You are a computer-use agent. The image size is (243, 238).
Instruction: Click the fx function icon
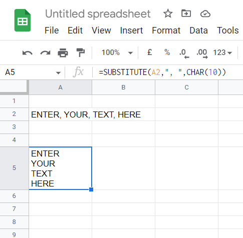78,72
